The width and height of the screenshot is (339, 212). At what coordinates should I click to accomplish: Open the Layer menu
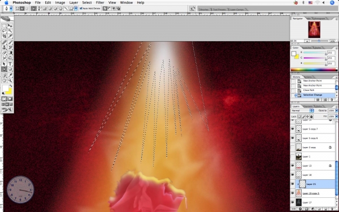click(x=73, y=3)
